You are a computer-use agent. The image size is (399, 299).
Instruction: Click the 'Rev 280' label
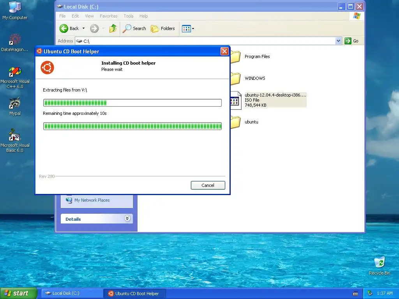click(47, 176)
